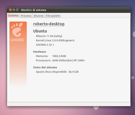This screenshot has width=135, height=115.
Task: Click the AMD Athlon(tm) XP 2400+ processor text
Action: 69,60
